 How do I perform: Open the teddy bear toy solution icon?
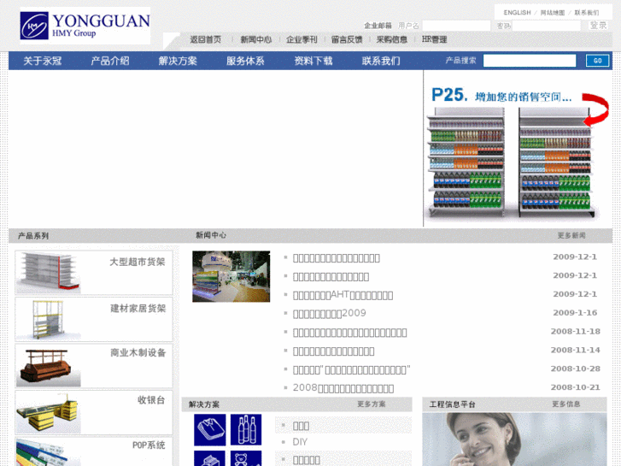246,458
